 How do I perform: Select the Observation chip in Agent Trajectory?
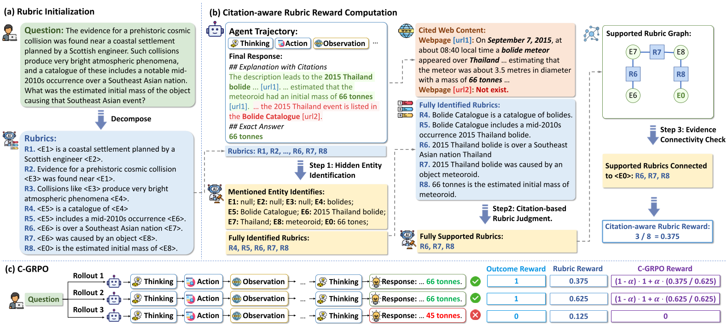pos(341,43)
